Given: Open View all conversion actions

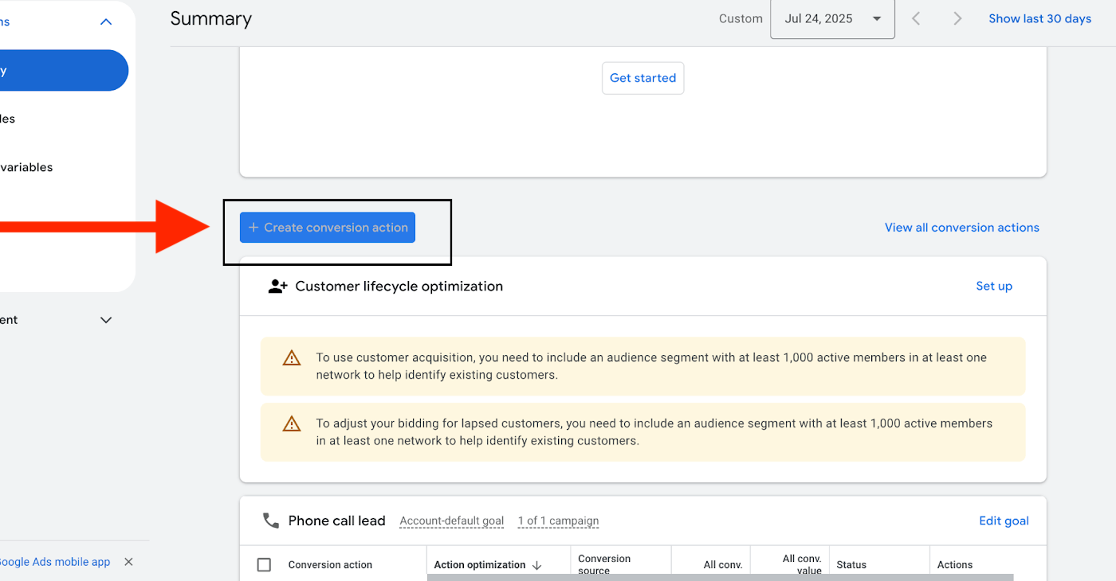Looking at the screenshot, I should [962, 227].
